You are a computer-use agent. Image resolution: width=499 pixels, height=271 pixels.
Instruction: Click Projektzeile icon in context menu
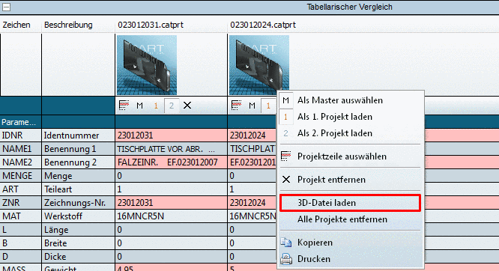click(x=285, y=156)
